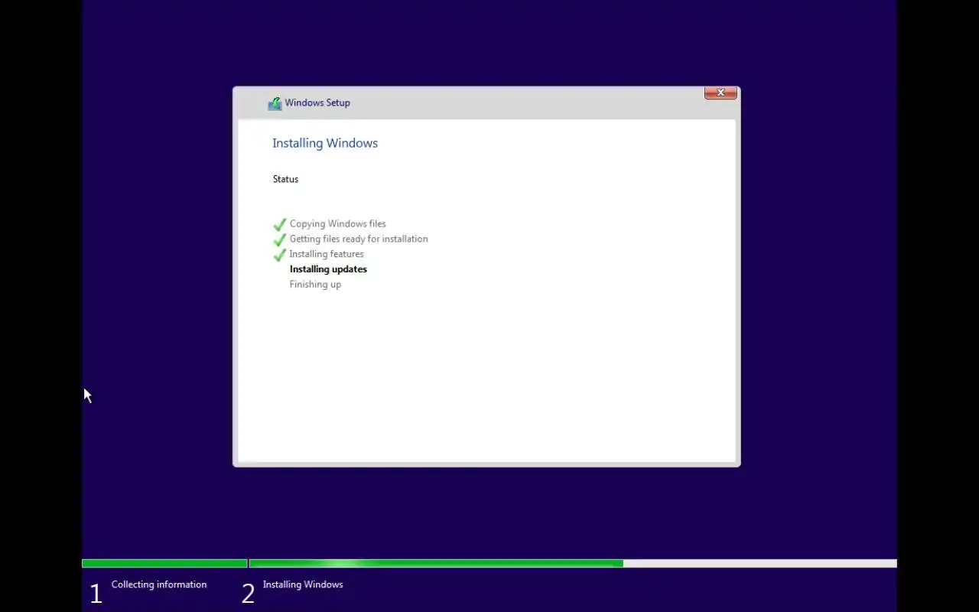The height and width of the screenshot is (612, 979).
Task: Click the checkmark beside Copying Windows files
Action: [280, 224]
